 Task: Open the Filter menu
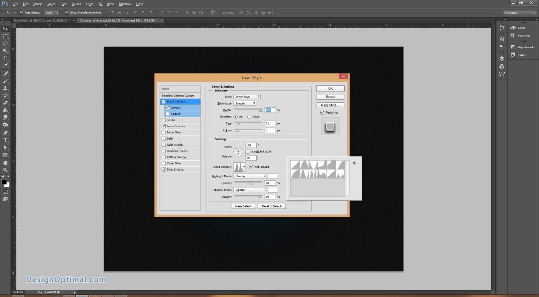pos(89,4)
